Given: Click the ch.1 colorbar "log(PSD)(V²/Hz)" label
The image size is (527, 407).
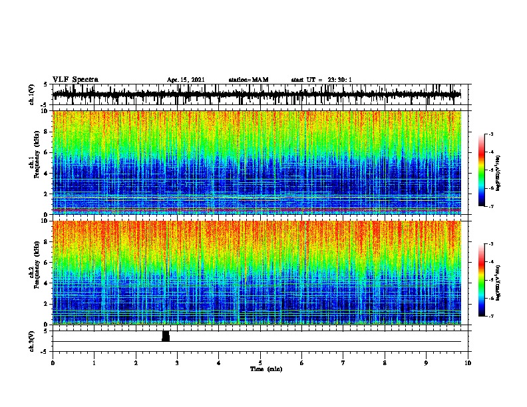Looking at the screenshot, I should pyautogui.click(x=498, y=174).
